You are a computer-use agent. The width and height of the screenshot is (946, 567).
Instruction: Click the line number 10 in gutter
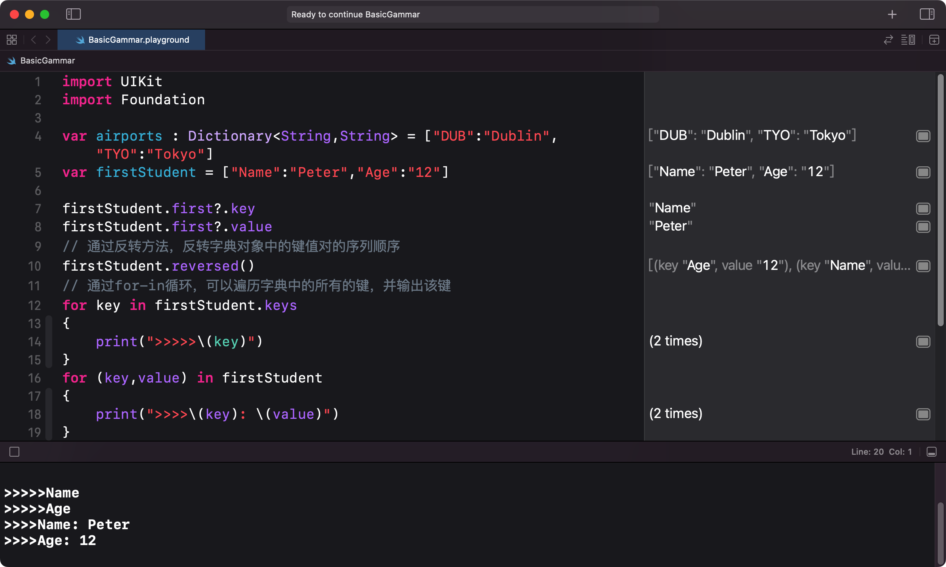coord(34,266)
